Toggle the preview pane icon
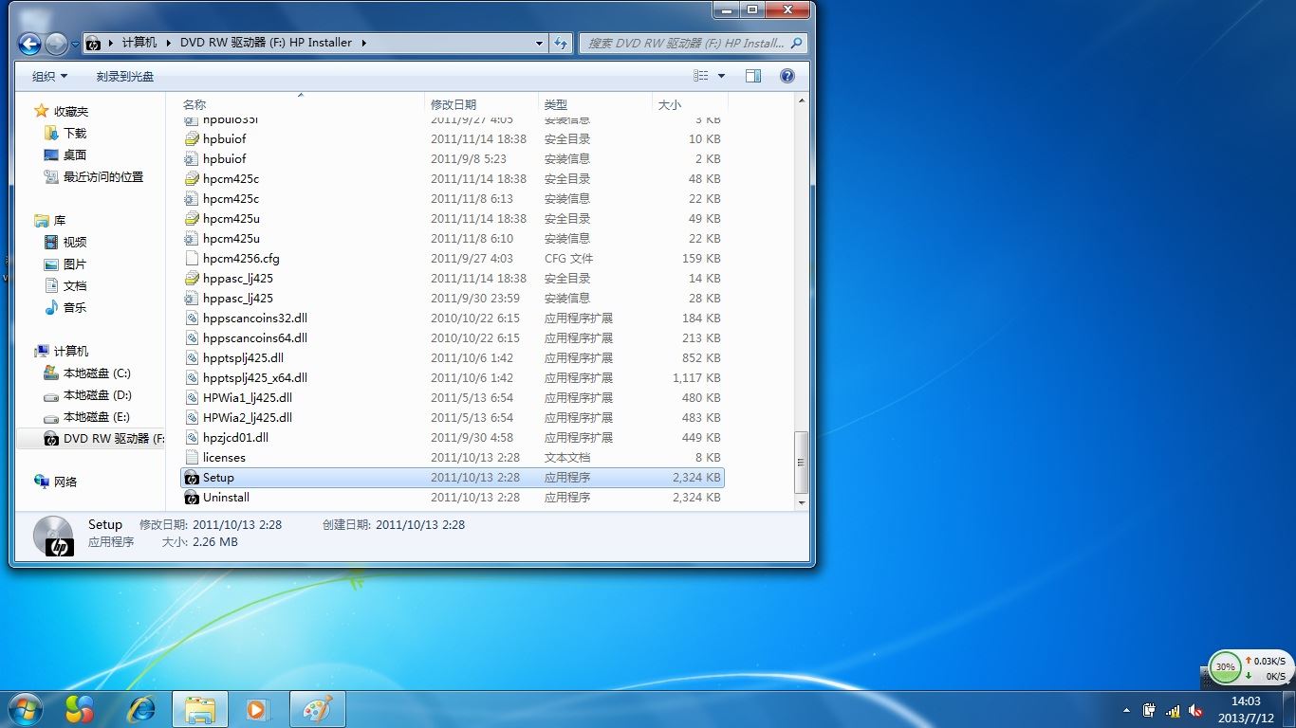The width and height of the screenshot is (1296, 728). pyautogui.click(x=753, y=76)
